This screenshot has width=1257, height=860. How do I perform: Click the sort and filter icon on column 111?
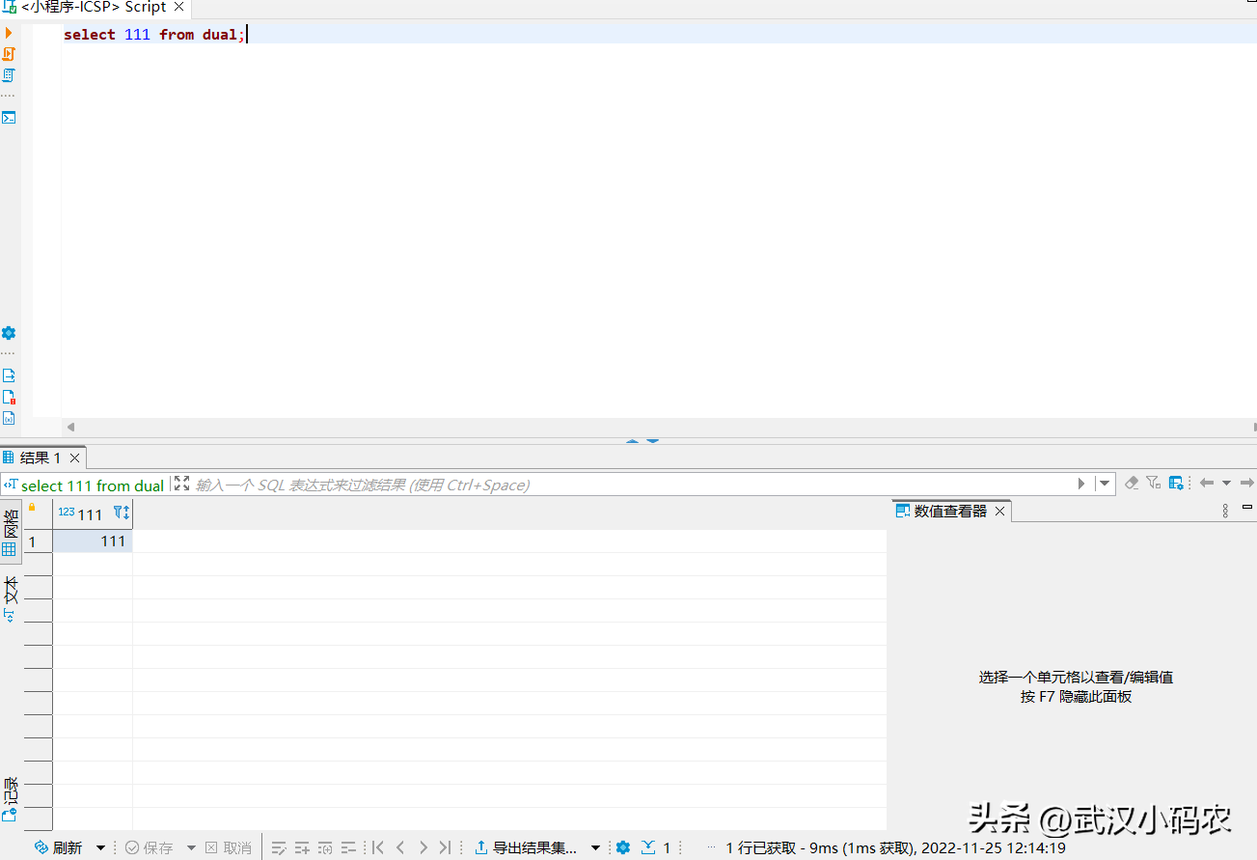point(122,513)
